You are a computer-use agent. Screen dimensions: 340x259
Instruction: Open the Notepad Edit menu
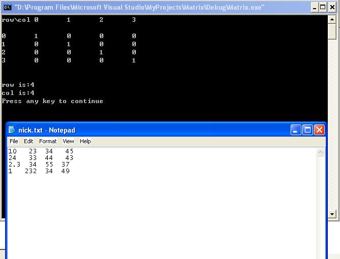tap(29, 141)
